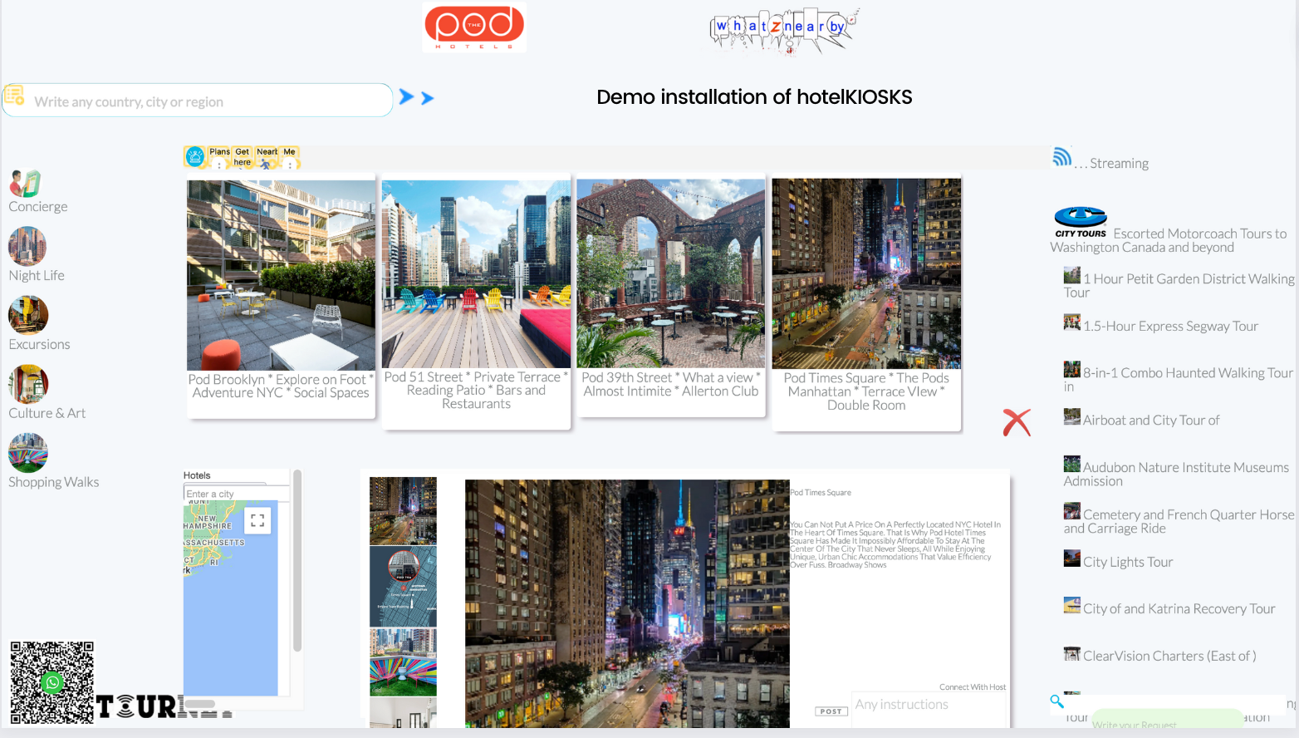Open the Culture & Art icon
The height and width of the screenshot is (738, 1299).
click(x=27, y=384)
